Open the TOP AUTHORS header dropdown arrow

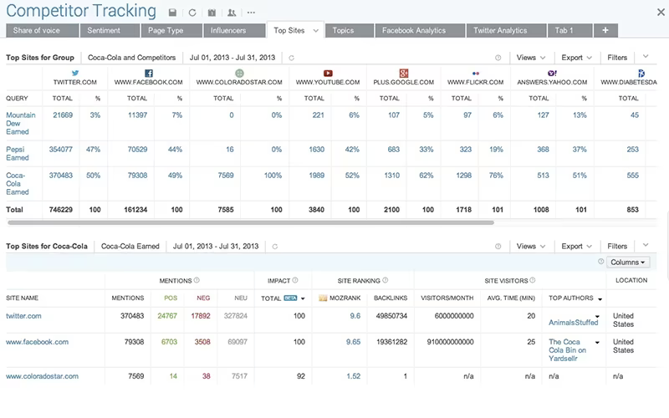(600, 299)
